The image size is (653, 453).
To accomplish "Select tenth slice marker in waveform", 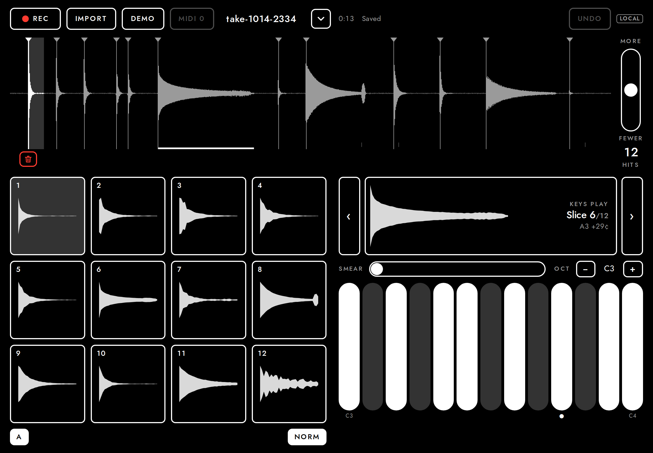I will [x=440, y=40].
